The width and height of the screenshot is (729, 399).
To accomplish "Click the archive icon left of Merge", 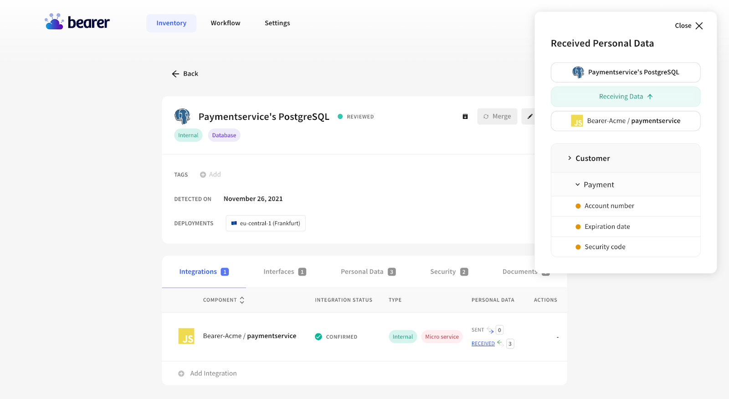I will (x=465, y=117).
